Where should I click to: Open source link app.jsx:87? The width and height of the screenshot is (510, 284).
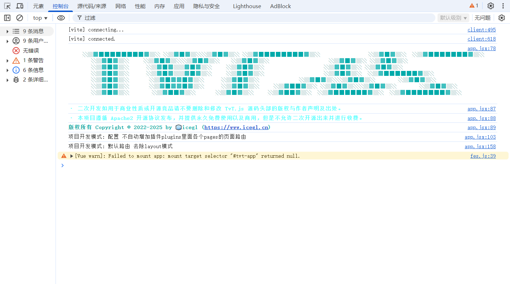481,109
